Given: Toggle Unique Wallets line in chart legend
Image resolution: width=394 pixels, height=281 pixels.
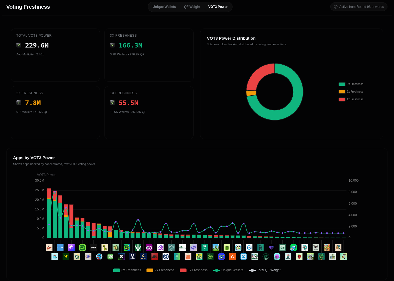Looking at the screenshot, I should pos(228,270).
